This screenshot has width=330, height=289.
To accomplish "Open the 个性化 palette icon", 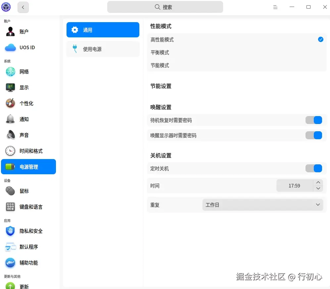I will (x=10, y=103).
